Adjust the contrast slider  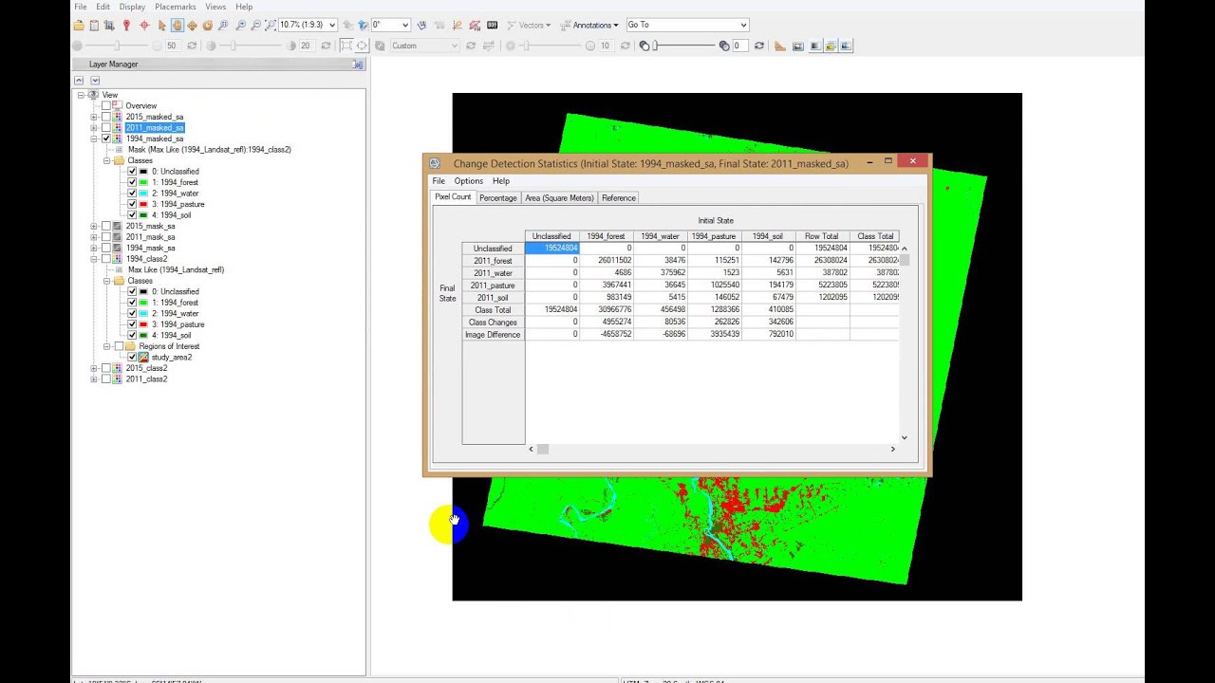[x=252, y=46]
